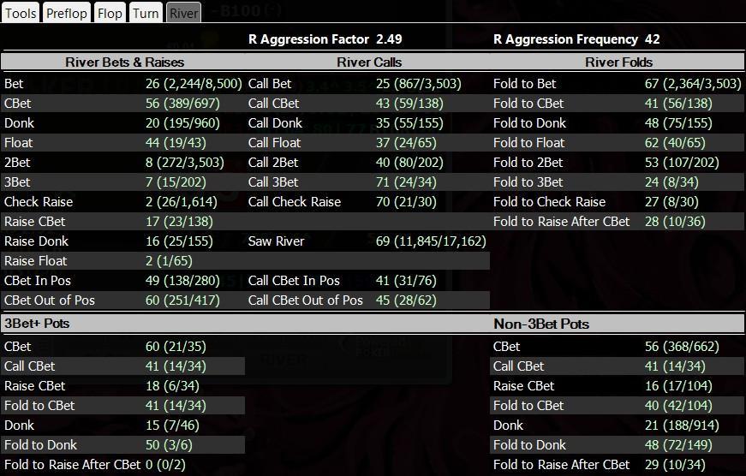Screen dimensions: 746x476
Task: Click Call Check Raise value 70 (21/30)
Action: pyautogui.click(x=406, y=202)
